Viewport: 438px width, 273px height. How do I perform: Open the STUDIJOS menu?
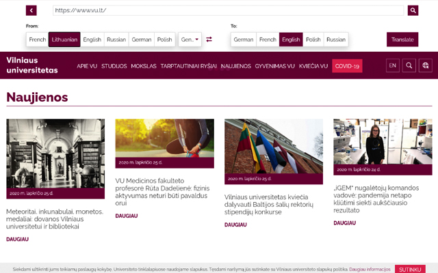(114, 66)
